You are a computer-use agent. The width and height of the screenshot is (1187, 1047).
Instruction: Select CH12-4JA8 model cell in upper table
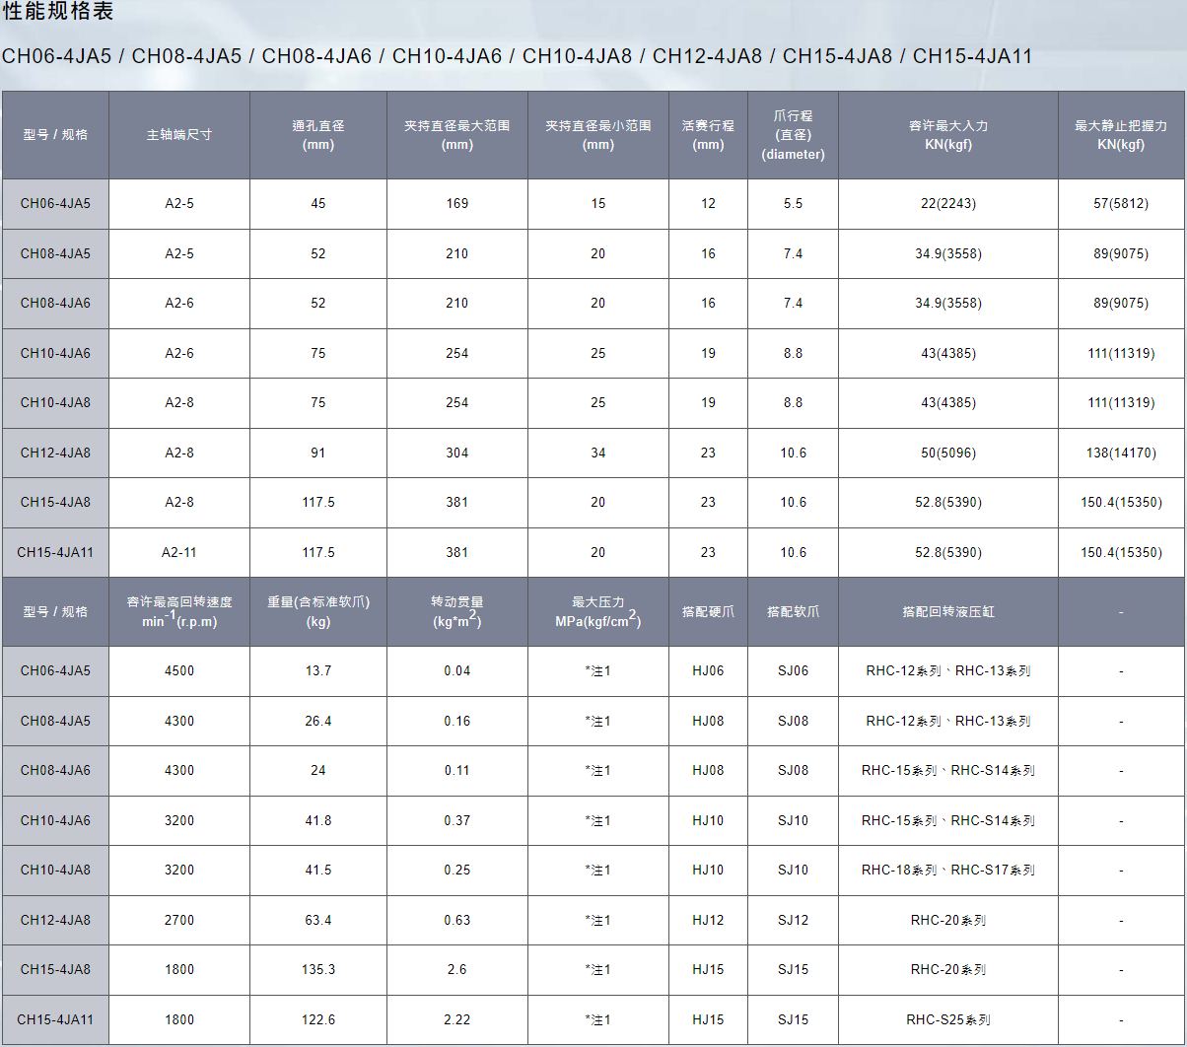[55, 454]
